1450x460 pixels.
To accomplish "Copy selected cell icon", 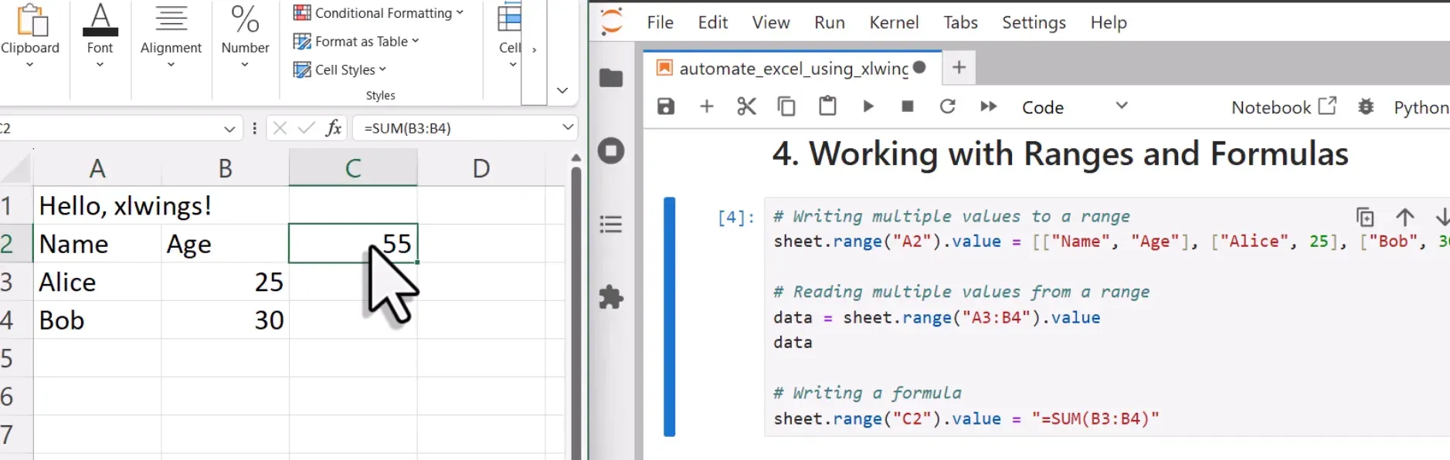I will (x=786, y=107).
